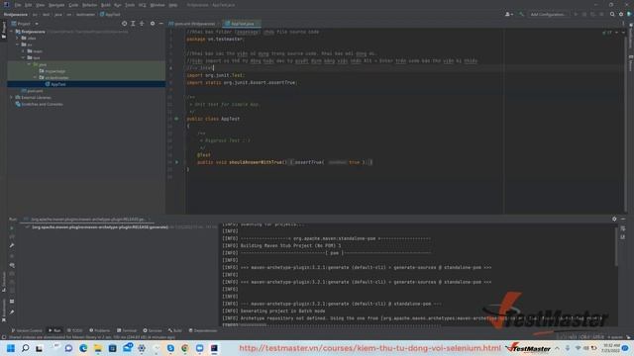The width and height of the screenshot is (634, 356).
Task: Open the Refactor menu
Action: click(90, 5)
